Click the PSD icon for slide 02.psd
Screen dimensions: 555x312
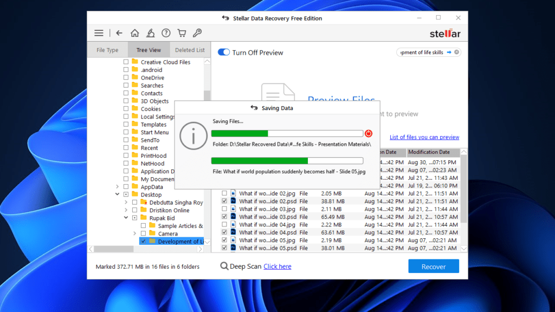pyautogui.click(x=233, y=201)
